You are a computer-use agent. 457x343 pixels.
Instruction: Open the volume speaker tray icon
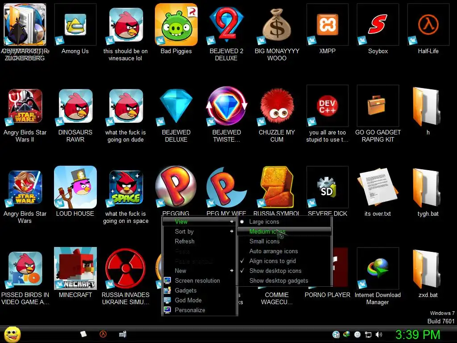[379, 335]
